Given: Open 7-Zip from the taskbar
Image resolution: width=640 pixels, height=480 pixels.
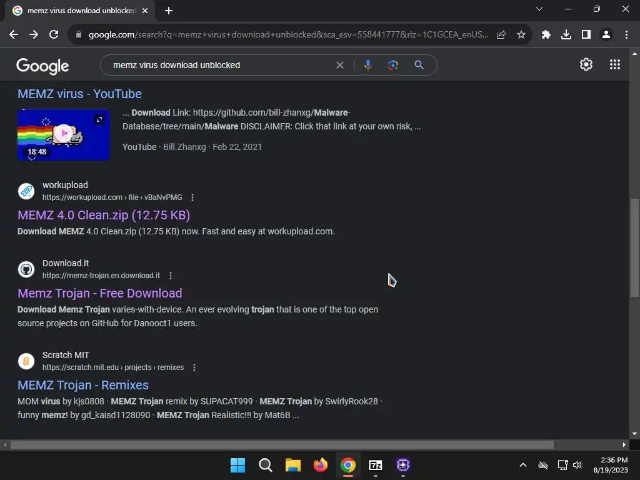Looking at the screenshot, I should [376, 465].
